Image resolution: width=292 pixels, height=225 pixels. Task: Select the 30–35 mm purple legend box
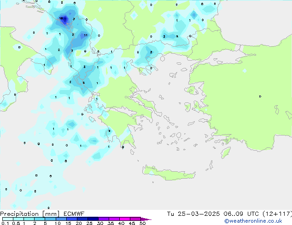click(104, 219)
